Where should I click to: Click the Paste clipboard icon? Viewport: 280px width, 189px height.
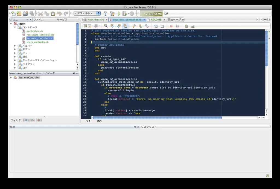coord(53,14)
